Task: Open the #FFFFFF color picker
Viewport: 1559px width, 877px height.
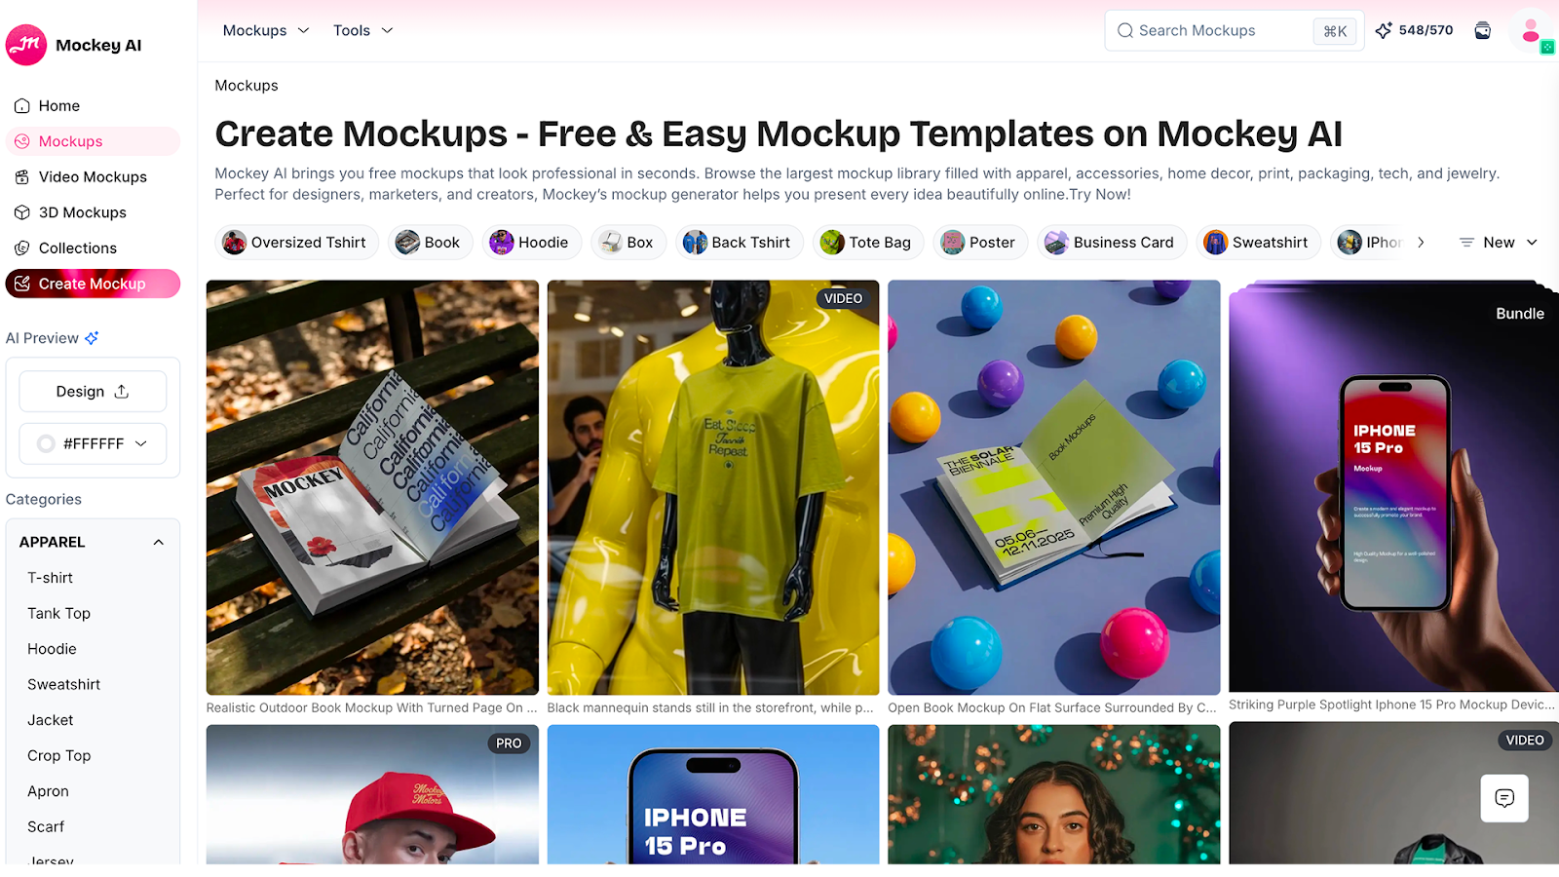Action: (x=93, y=443)
